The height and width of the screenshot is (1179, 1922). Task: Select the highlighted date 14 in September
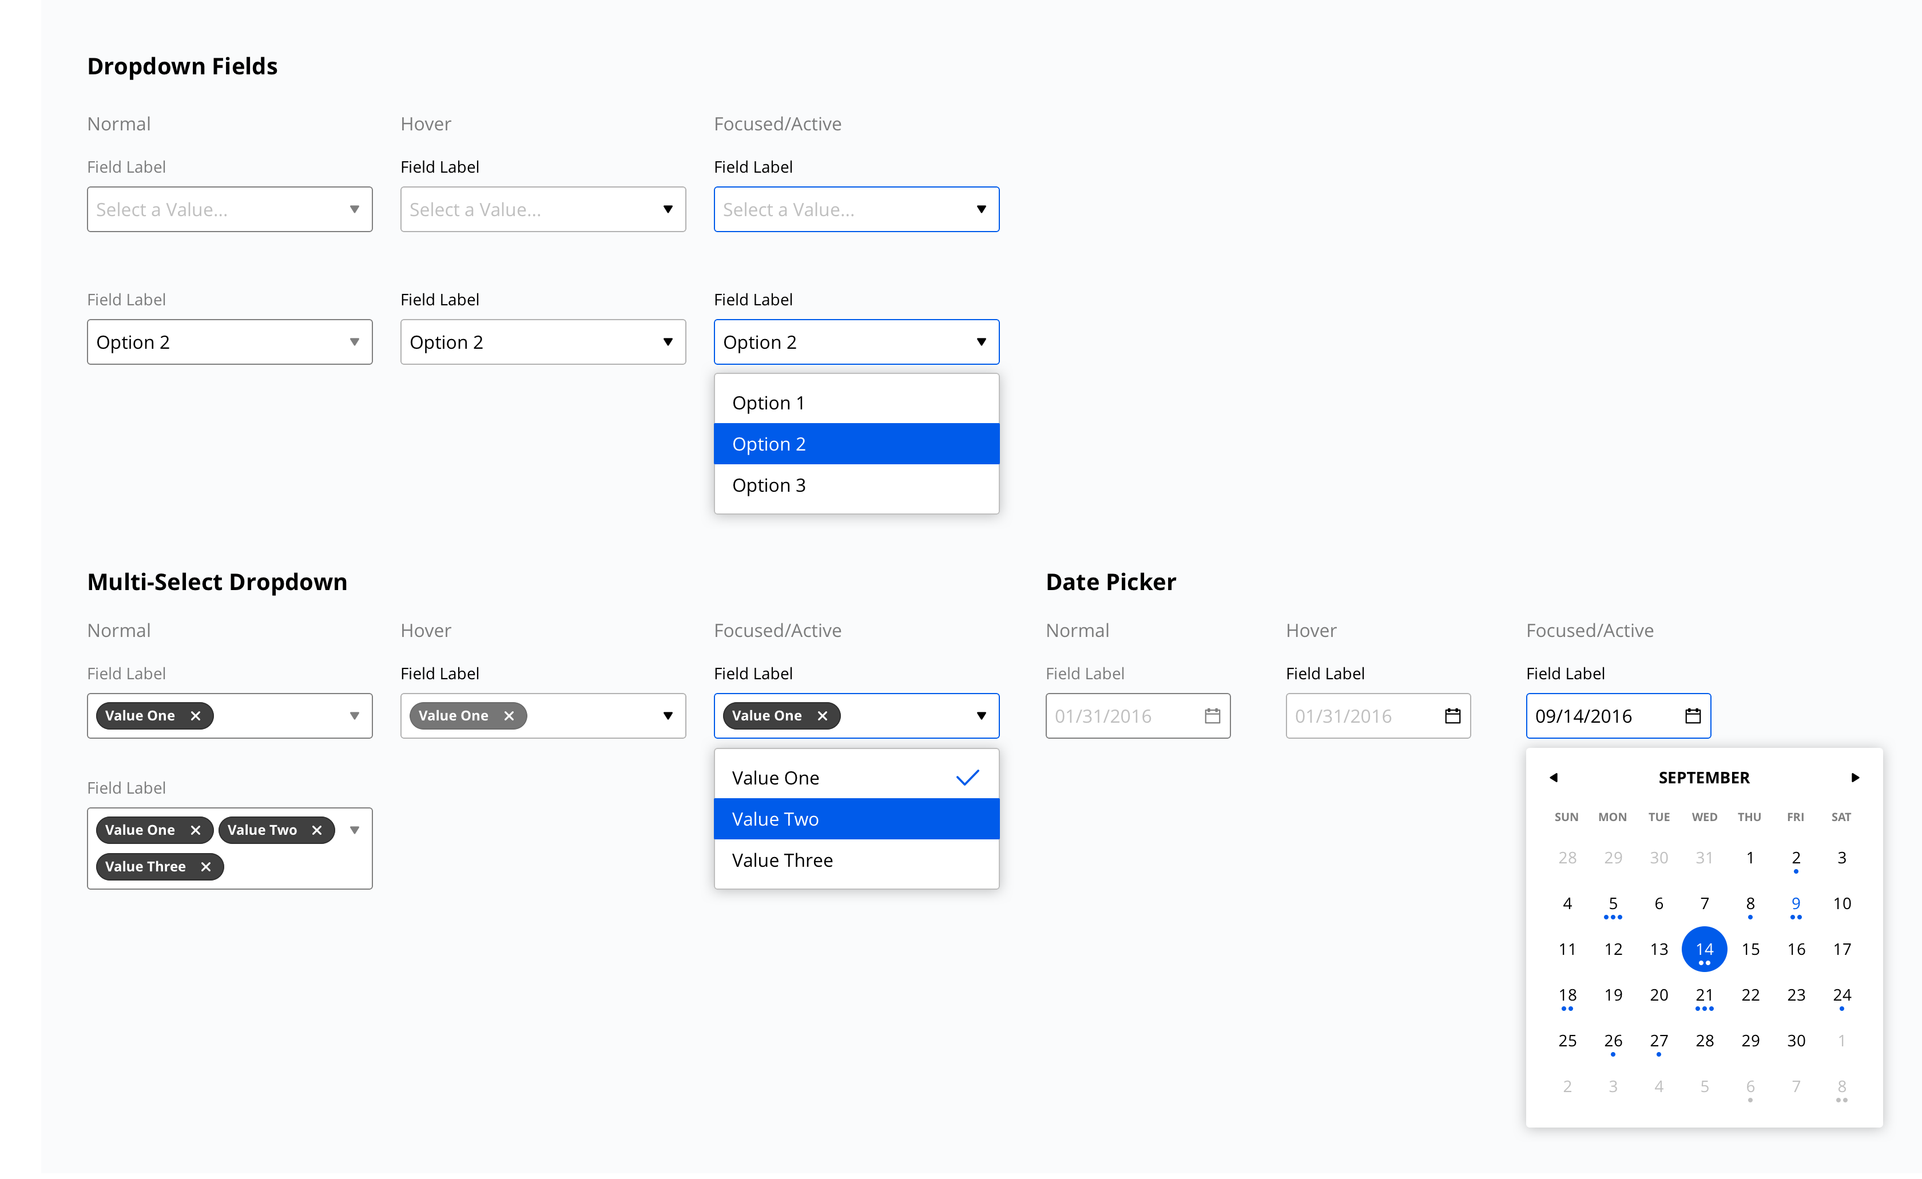pyautogui.click(x=1705, y=949)
